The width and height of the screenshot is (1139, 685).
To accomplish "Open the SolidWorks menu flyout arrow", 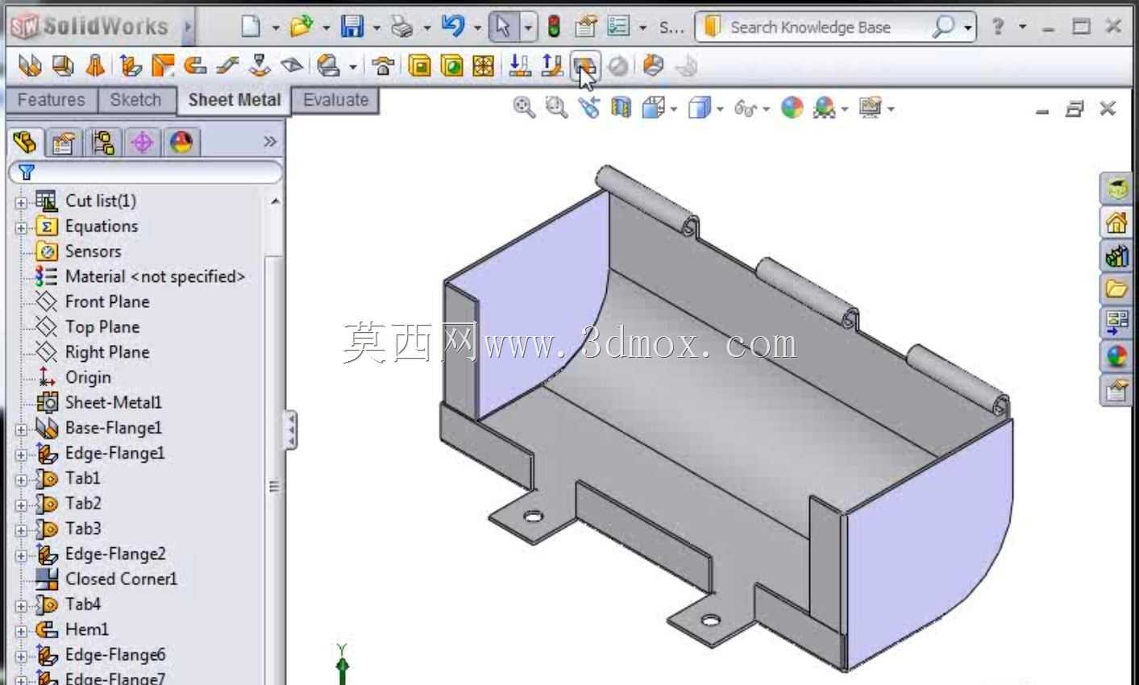I will (x=188, y=27).
